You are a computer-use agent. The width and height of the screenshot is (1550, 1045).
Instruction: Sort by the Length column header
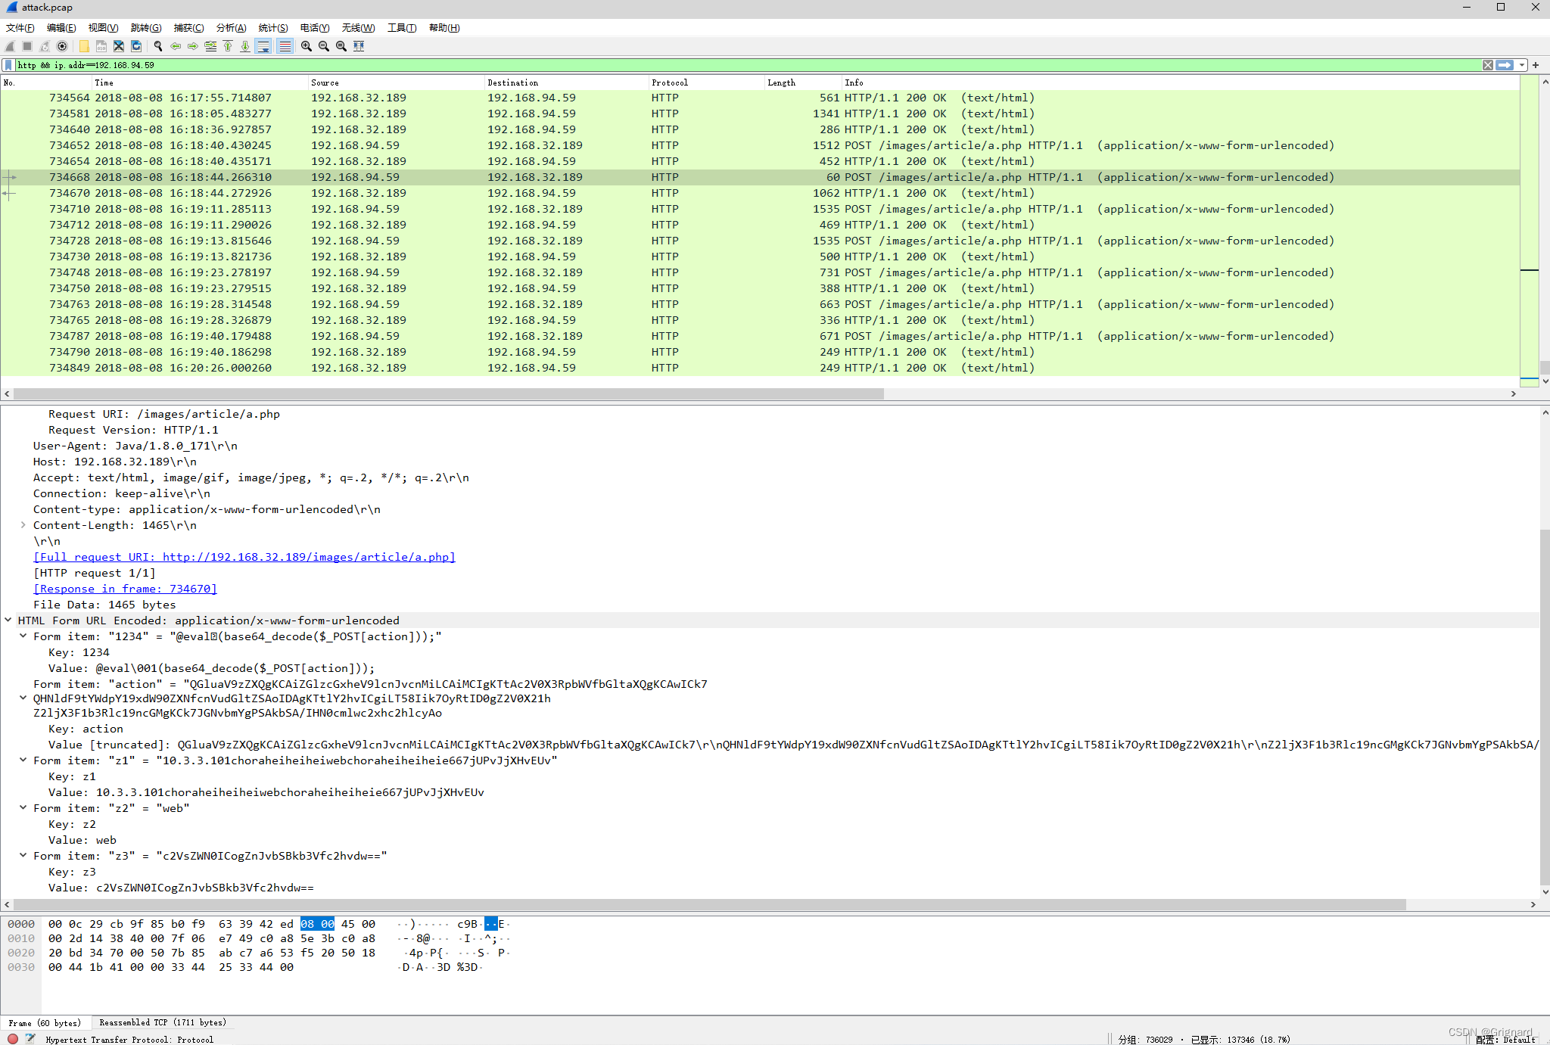tap(803, 82)
